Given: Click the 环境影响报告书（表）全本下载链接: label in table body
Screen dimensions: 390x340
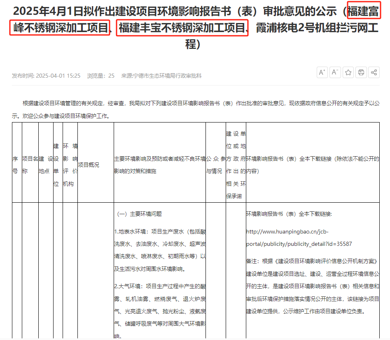Looking at the screenshot, I should point(289,214).
